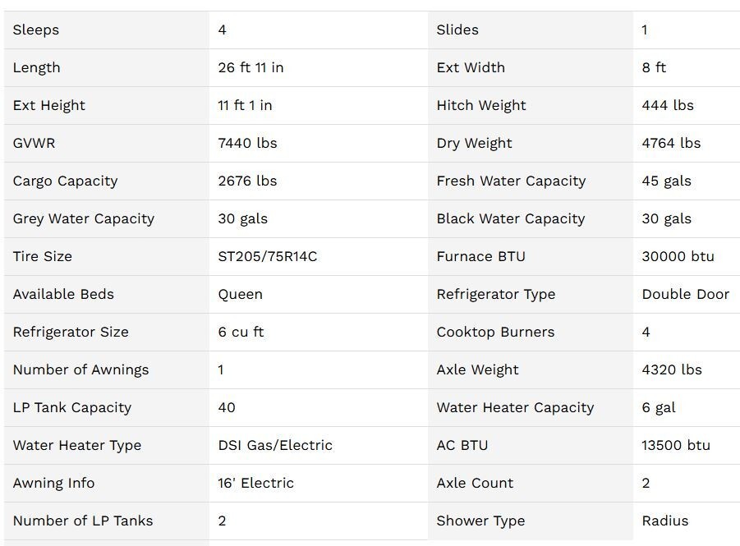Click the Length value 26 ft 11 in
The height and width of the screenshot is (546, 740).
[250, 67]
